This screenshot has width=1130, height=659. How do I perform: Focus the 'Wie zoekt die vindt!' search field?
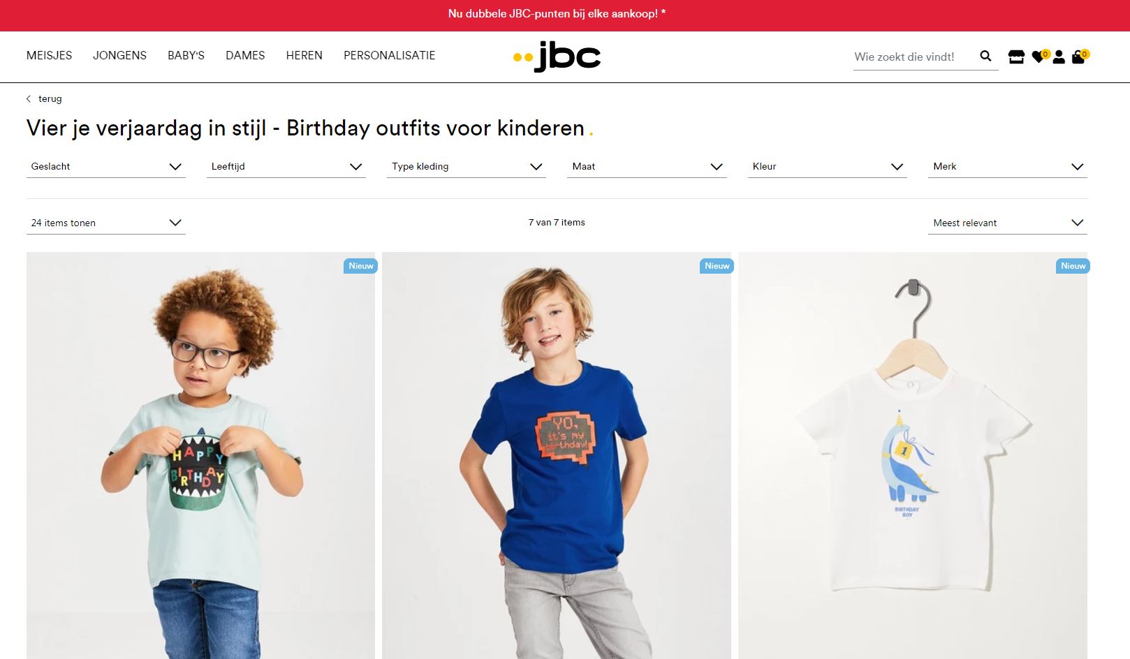pyautogui.click(x=913, y=57)
